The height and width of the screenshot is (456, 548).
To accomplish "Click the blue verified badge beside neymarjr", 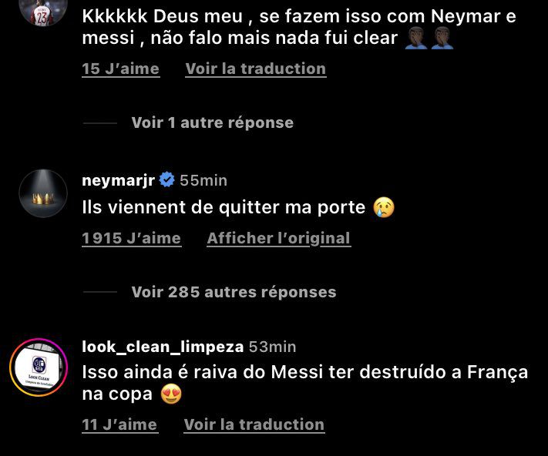I will point(167,181).
